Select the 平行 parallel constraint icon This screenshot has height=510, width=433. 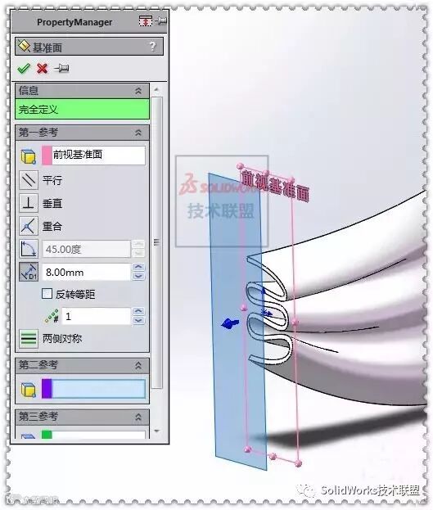click(29, 180)
